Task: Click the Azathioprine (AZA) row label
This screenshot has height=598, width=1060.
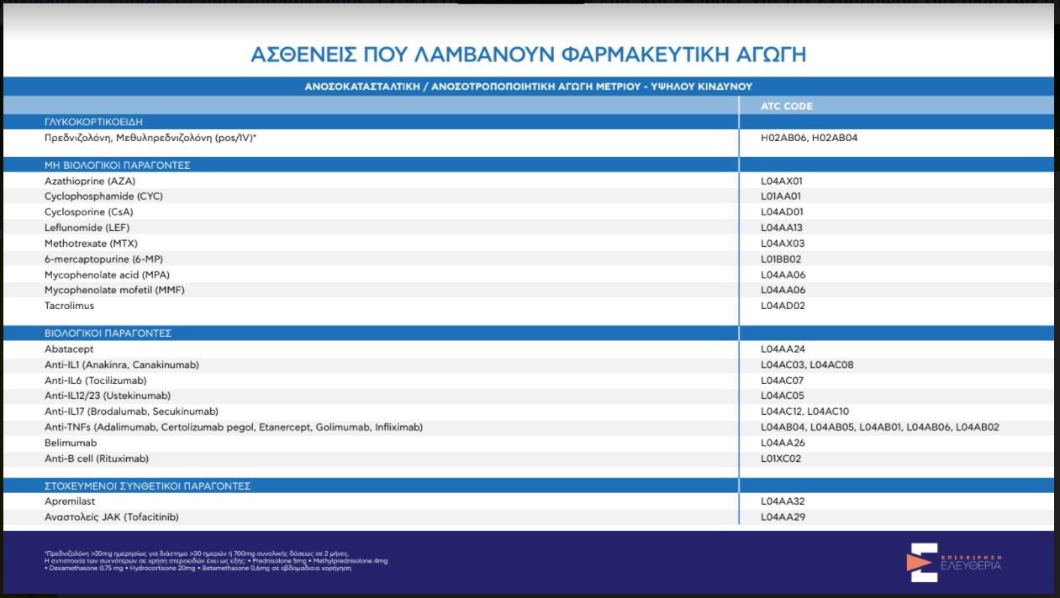Action: pyautogui.click(x=90, y=181)
